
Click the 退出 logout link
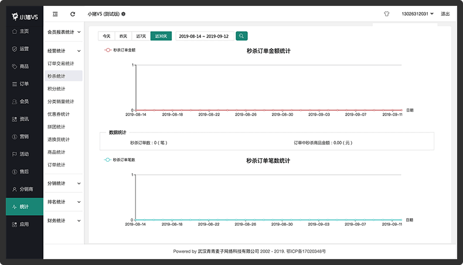pyautogui.click(x=445, y=14)
